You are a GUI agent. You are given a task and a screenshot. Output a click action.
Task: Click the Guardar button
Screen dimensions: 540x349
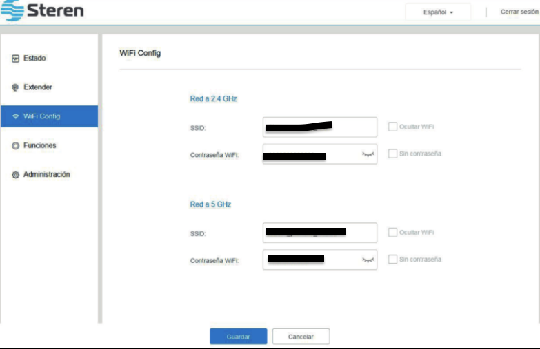[x=239, y=337]
